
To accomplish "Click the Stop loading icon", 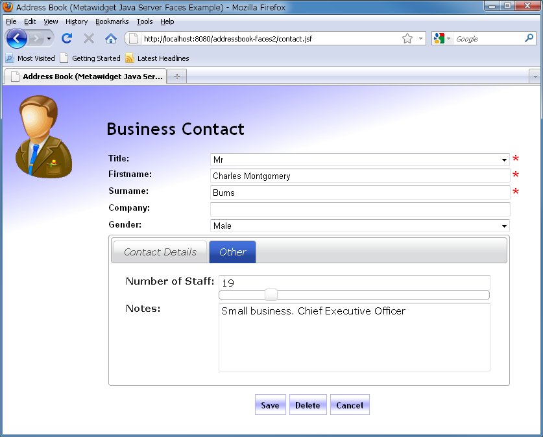I will tap(88, 38).
